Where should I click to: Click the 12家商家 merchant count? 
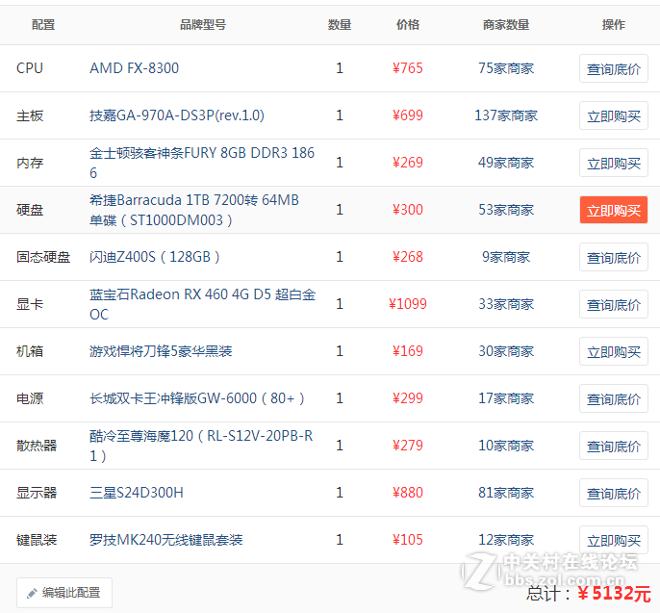[506, 540]
